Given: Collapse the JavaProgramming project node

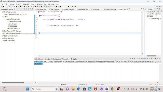Looking at the screenshot, I should click(x=1, y=12).
